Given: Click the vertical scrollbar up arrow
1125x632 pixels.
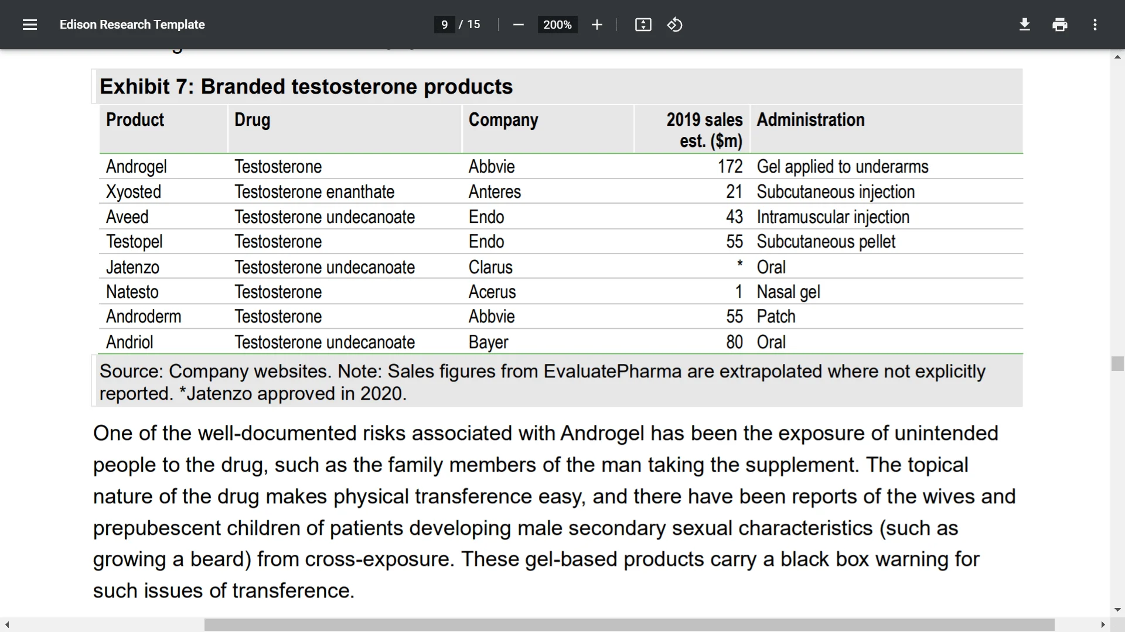Looking at the screenshot, I should click(x=1117, y=57).
